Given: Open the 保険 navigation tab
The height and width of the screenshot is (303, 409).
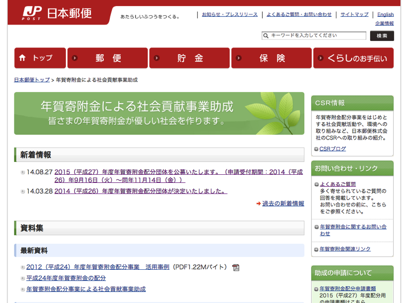Looking at the screenshot, I should (271, 58).
